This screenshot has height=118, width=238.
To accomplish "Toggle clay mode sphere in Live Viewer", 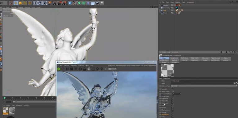I will point(89,69).
